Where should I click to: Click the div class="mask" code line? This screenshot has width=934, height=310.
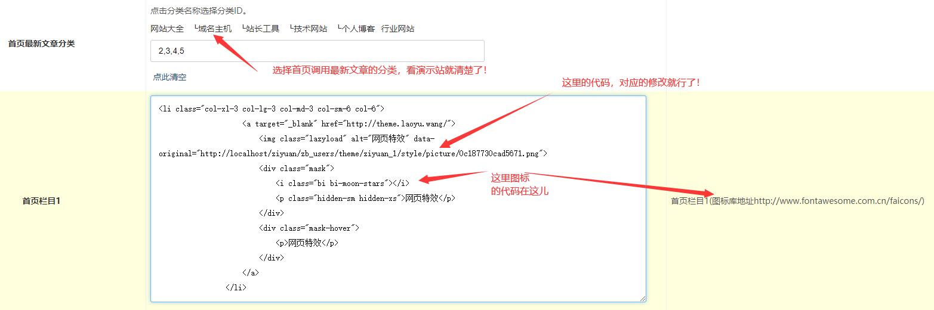point(297,168)
